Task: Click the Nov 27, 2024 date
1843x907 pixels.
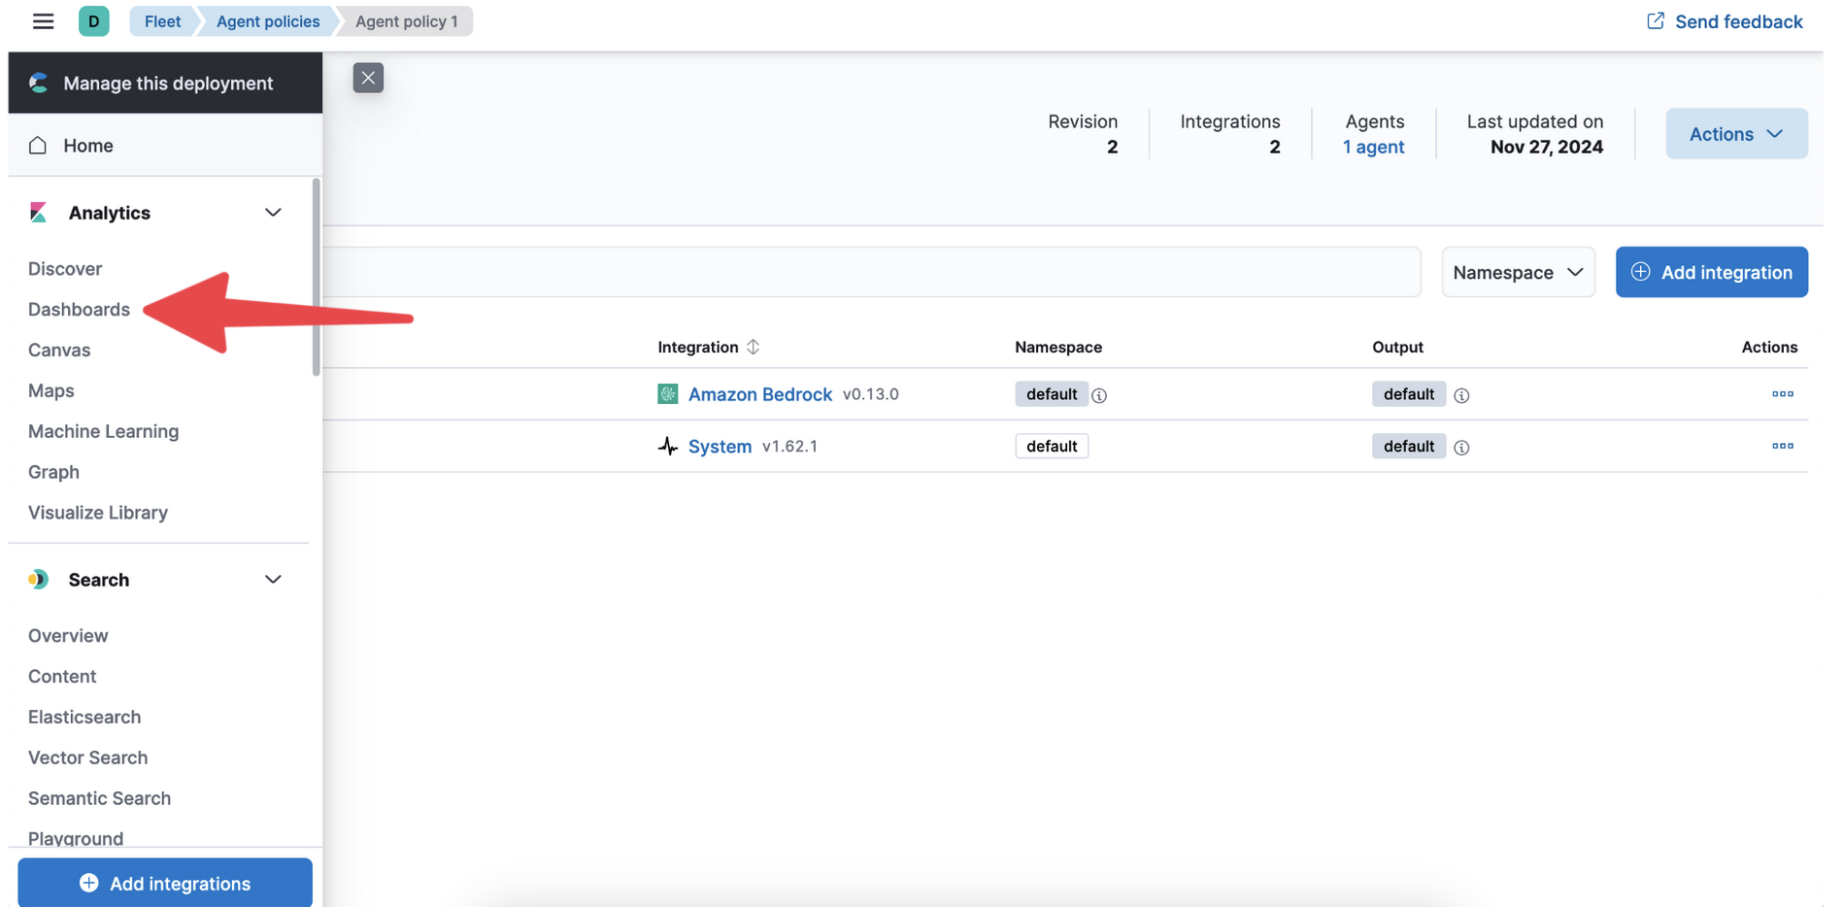Action: (1547, 147)
